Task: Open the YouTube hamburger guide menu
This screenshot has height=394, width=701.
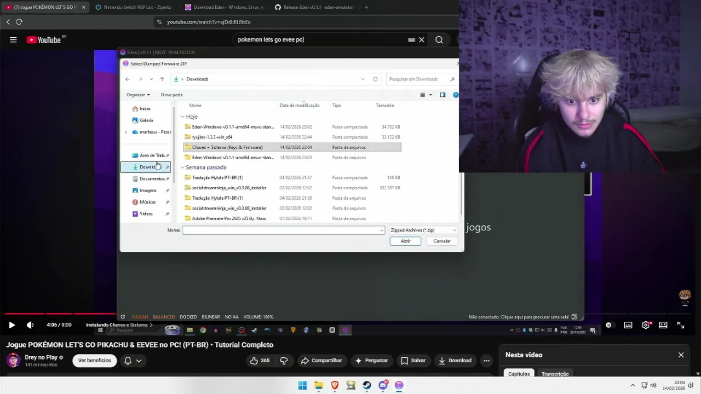Action: [x=13, y=39]
